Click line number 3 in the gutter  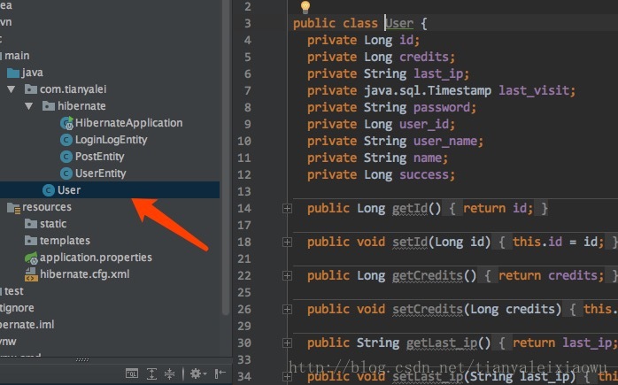(x=248, y=23)
